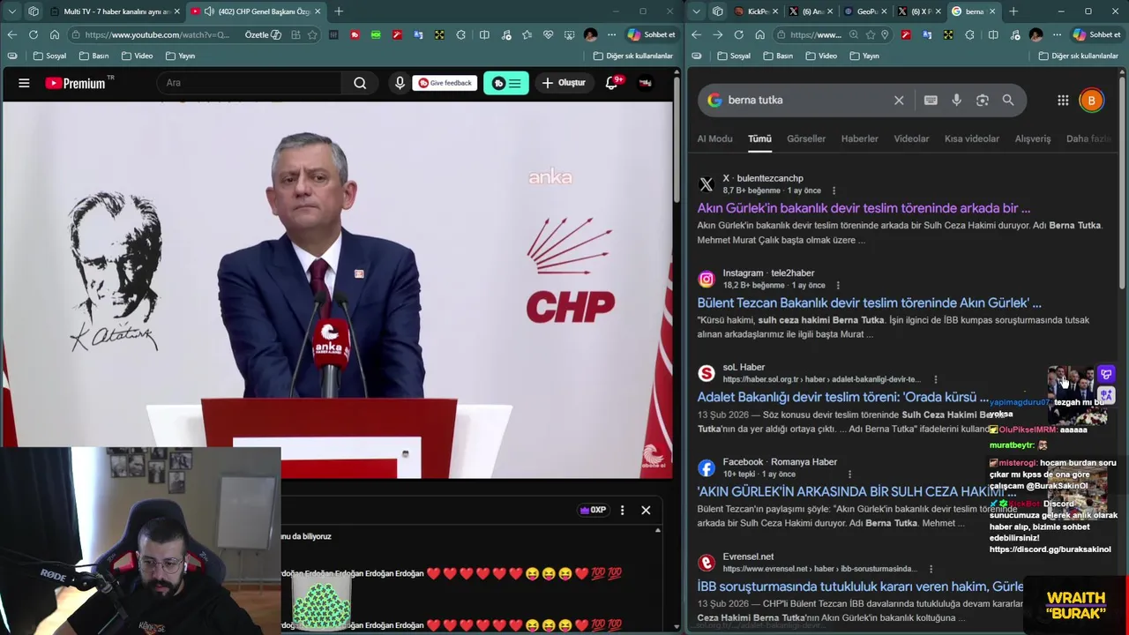Open tab list chevron in Google window
1129x635 pixels.
point(697,11)
